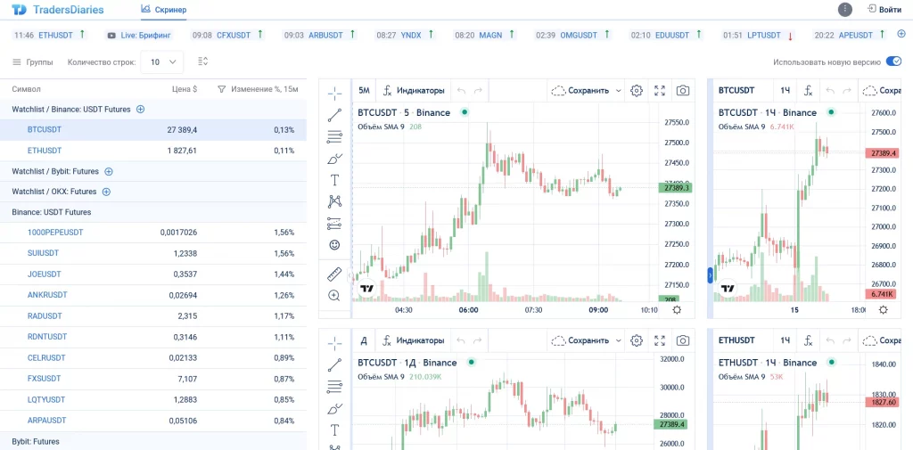Viewport: 913px width, 450px height.
Task: Change the 5M timeframe selector
Action: pyautogui.click(x=364, y=90)
